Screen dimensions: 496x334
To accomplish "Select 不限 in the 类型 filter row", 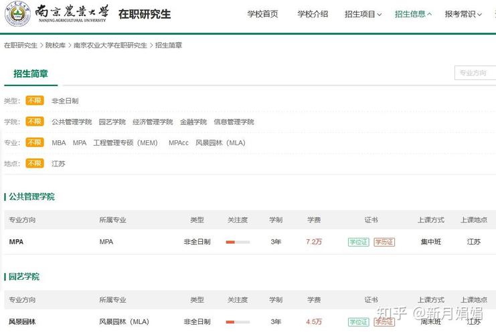I will point(35,101).
